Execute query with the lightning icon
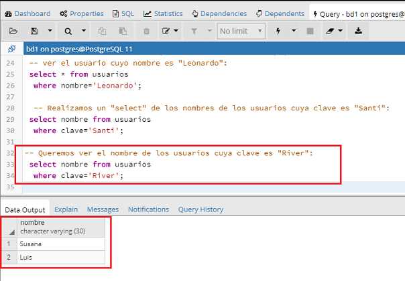This screenshot has width=405, height=281. [278, 31]
